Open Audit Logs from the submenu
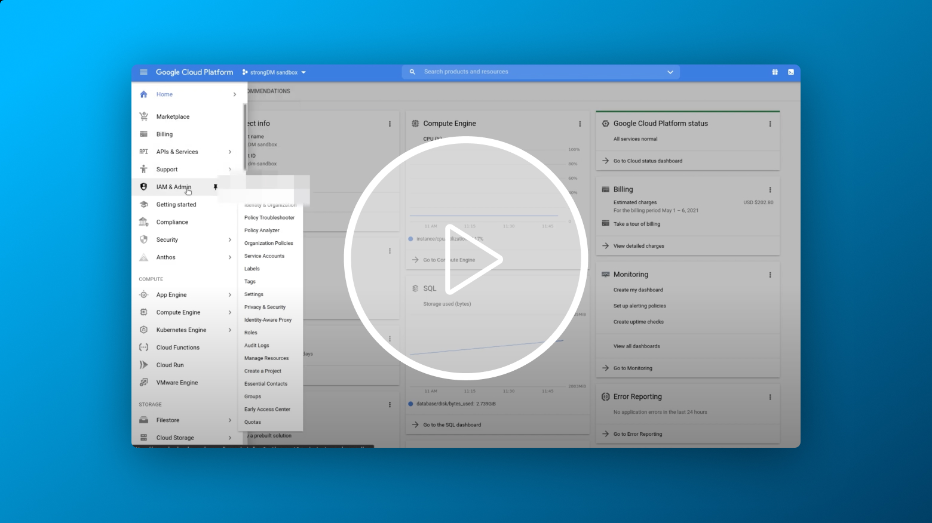932x523 pixels. (x=257, y=346)
